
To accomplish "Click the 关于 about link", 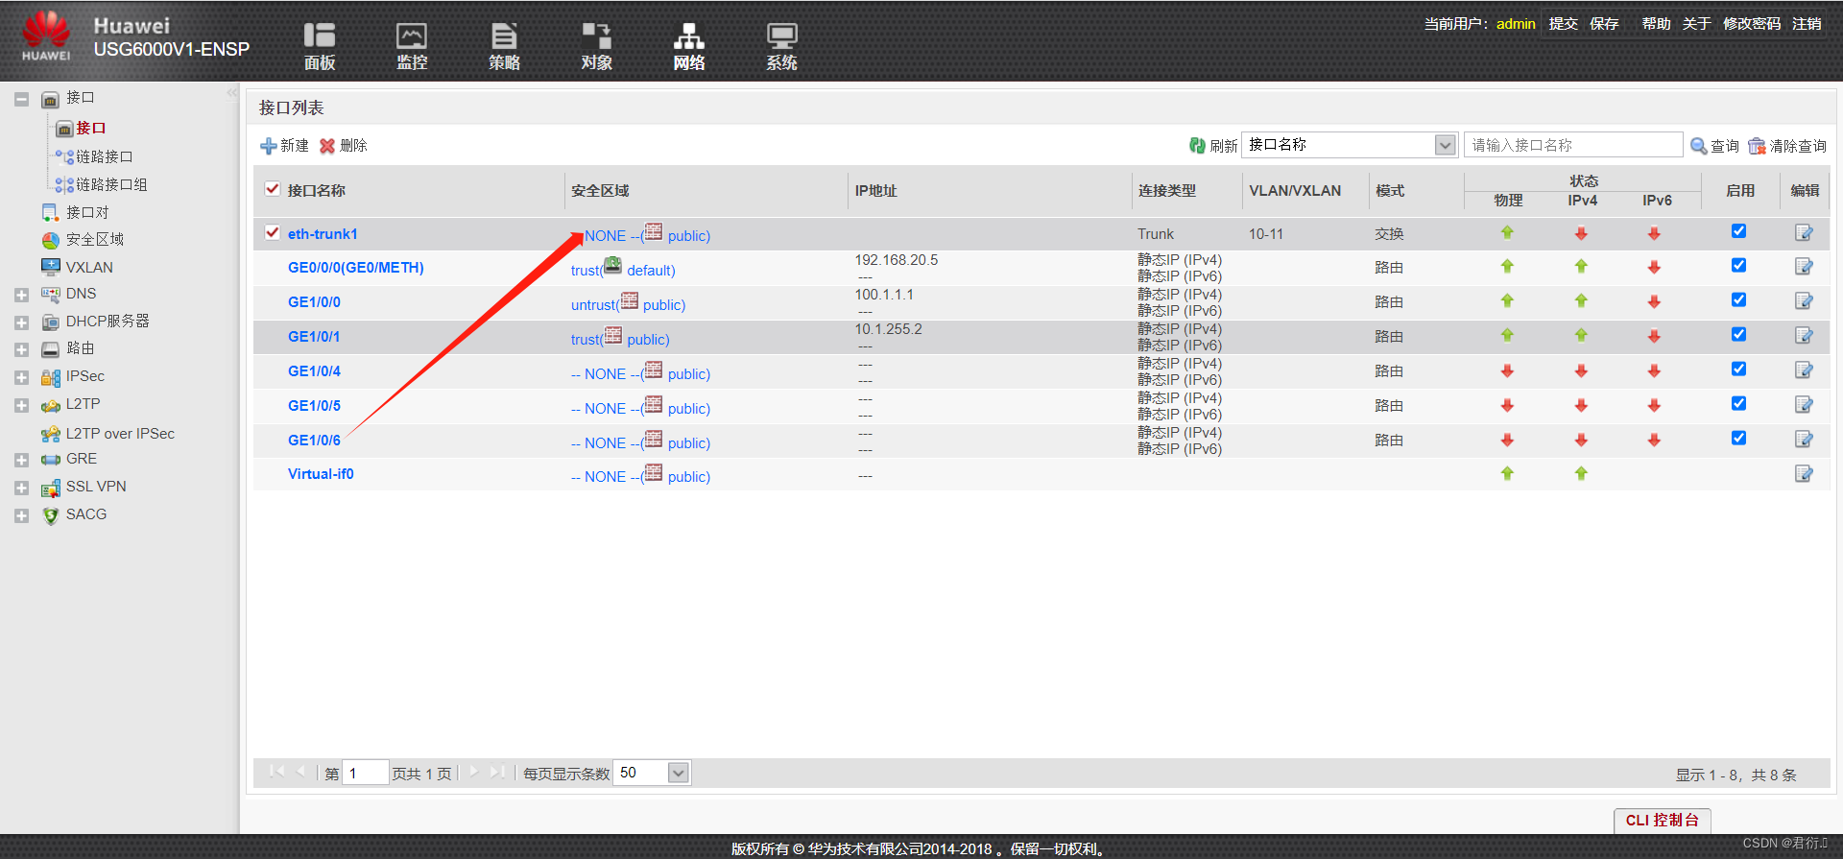I will (x=1696, y=23).
